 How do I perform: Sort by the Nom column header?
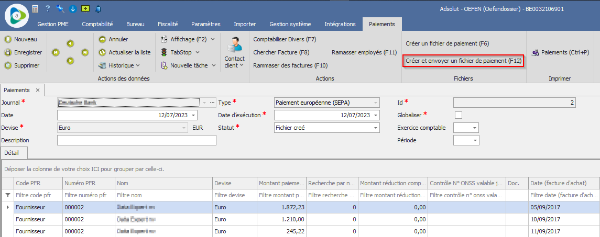pyautogui.click(x=163, y=183)
